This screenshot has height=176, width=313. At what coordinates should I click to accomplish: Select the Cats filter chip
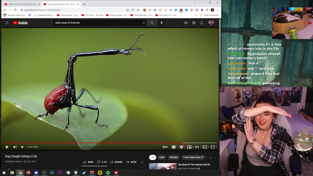[x=162, y=157]
